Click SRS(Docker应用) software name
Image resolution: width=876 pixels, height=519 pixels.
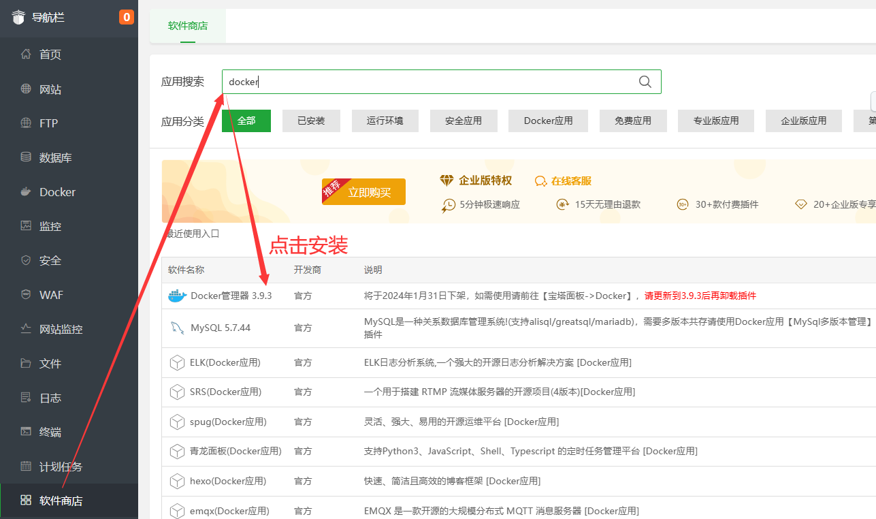pos(225,392)
